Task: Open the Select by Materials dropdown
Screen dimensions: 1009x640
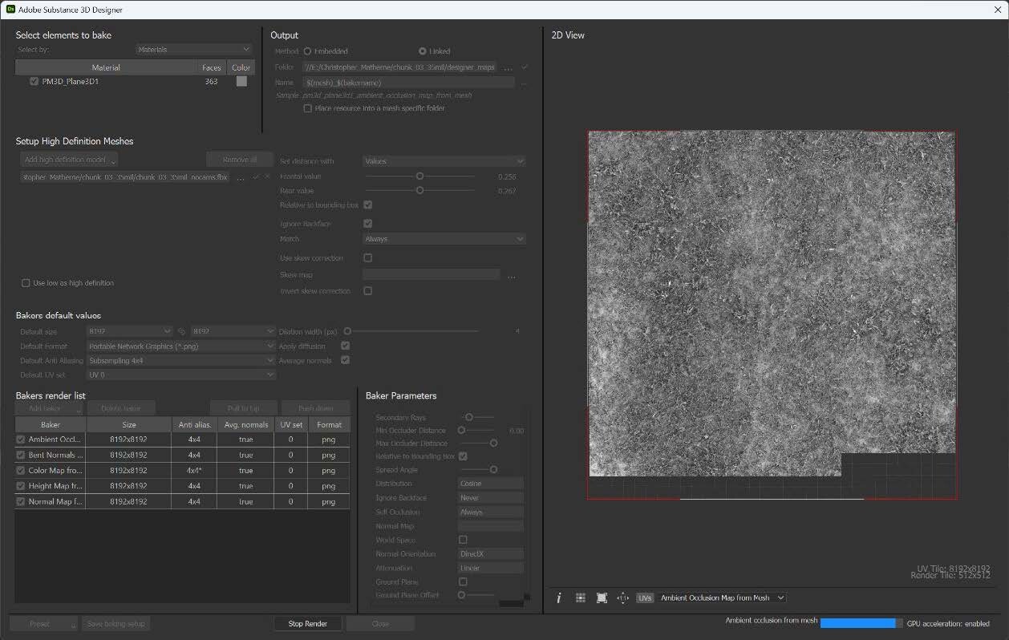Action: click(192, 49)
